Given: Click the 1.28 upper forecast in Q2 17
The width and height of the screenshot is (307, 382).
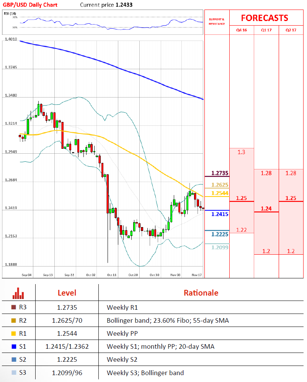Looking at the screenshot, I should click(x=291, y=173).
